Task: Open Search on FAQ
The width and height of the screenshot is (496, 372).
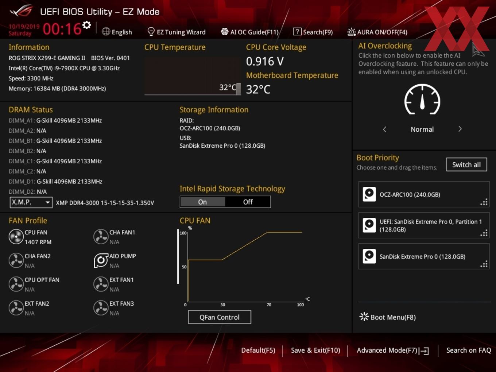Action: tap(469, 350)
